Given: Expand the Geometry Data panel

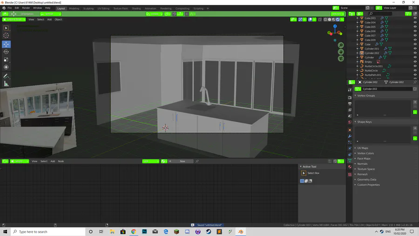Looking at the screenshot, I should (355, 180).
